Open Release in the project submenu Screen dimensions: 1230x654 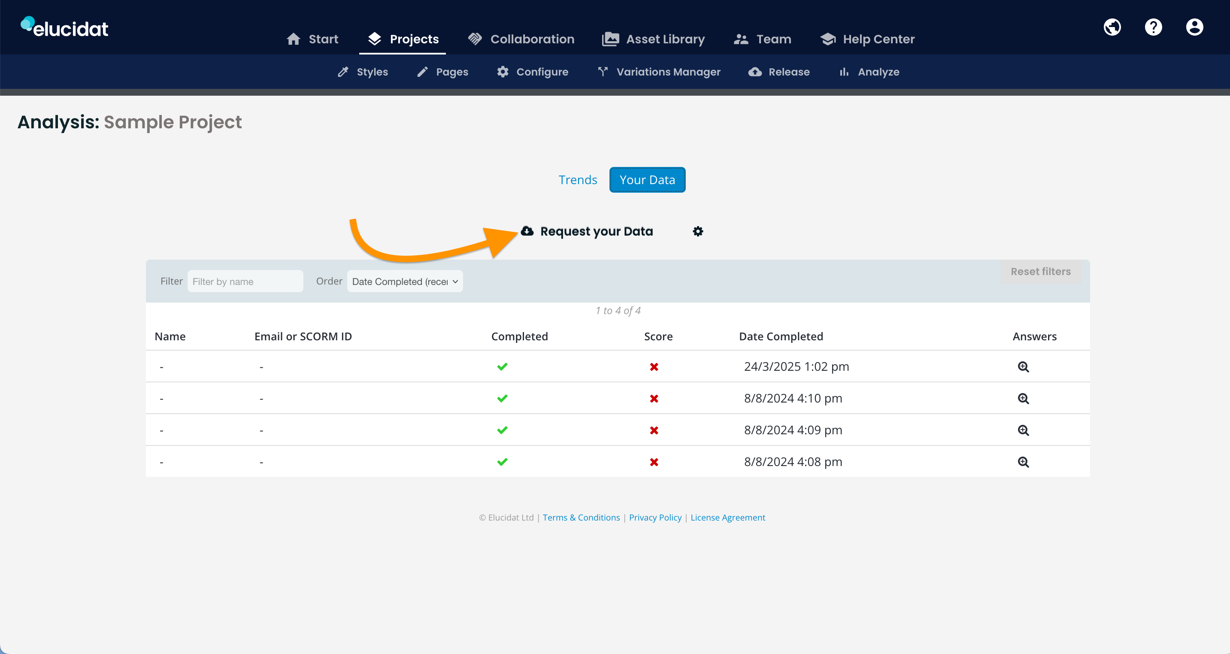coord(779,72)
